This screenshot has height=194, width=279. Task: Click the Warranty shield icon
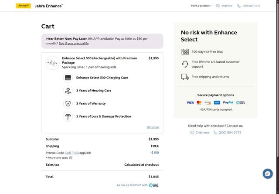pyautogui.click(x=68, y=104)
